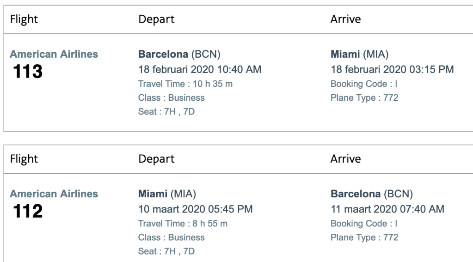Click departure time 10 maart 05:45 PM
The image size is (473, 262).
point(195,209)
